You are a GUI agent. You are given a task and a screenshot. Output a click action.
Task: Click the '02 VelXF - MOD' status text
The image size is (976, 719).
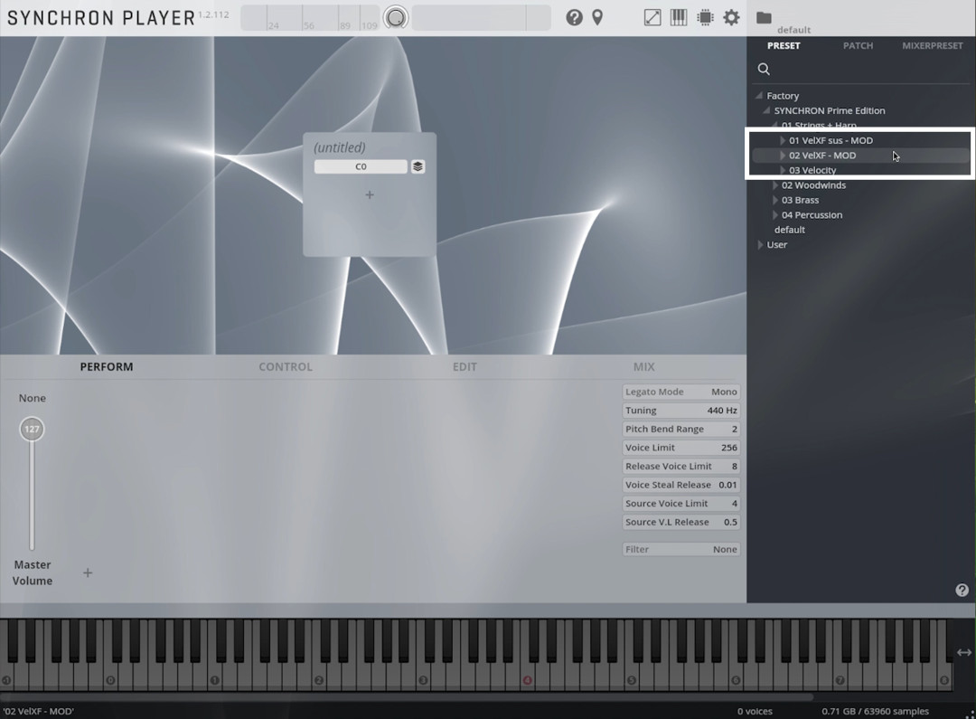click(38, 712)
